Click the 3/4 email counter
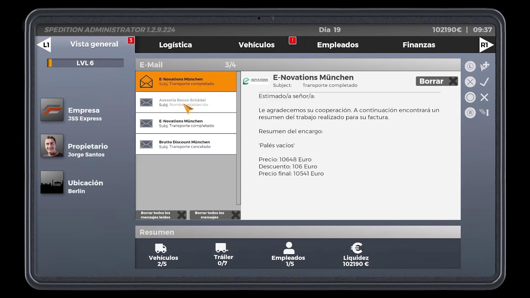 coord(230,65)
